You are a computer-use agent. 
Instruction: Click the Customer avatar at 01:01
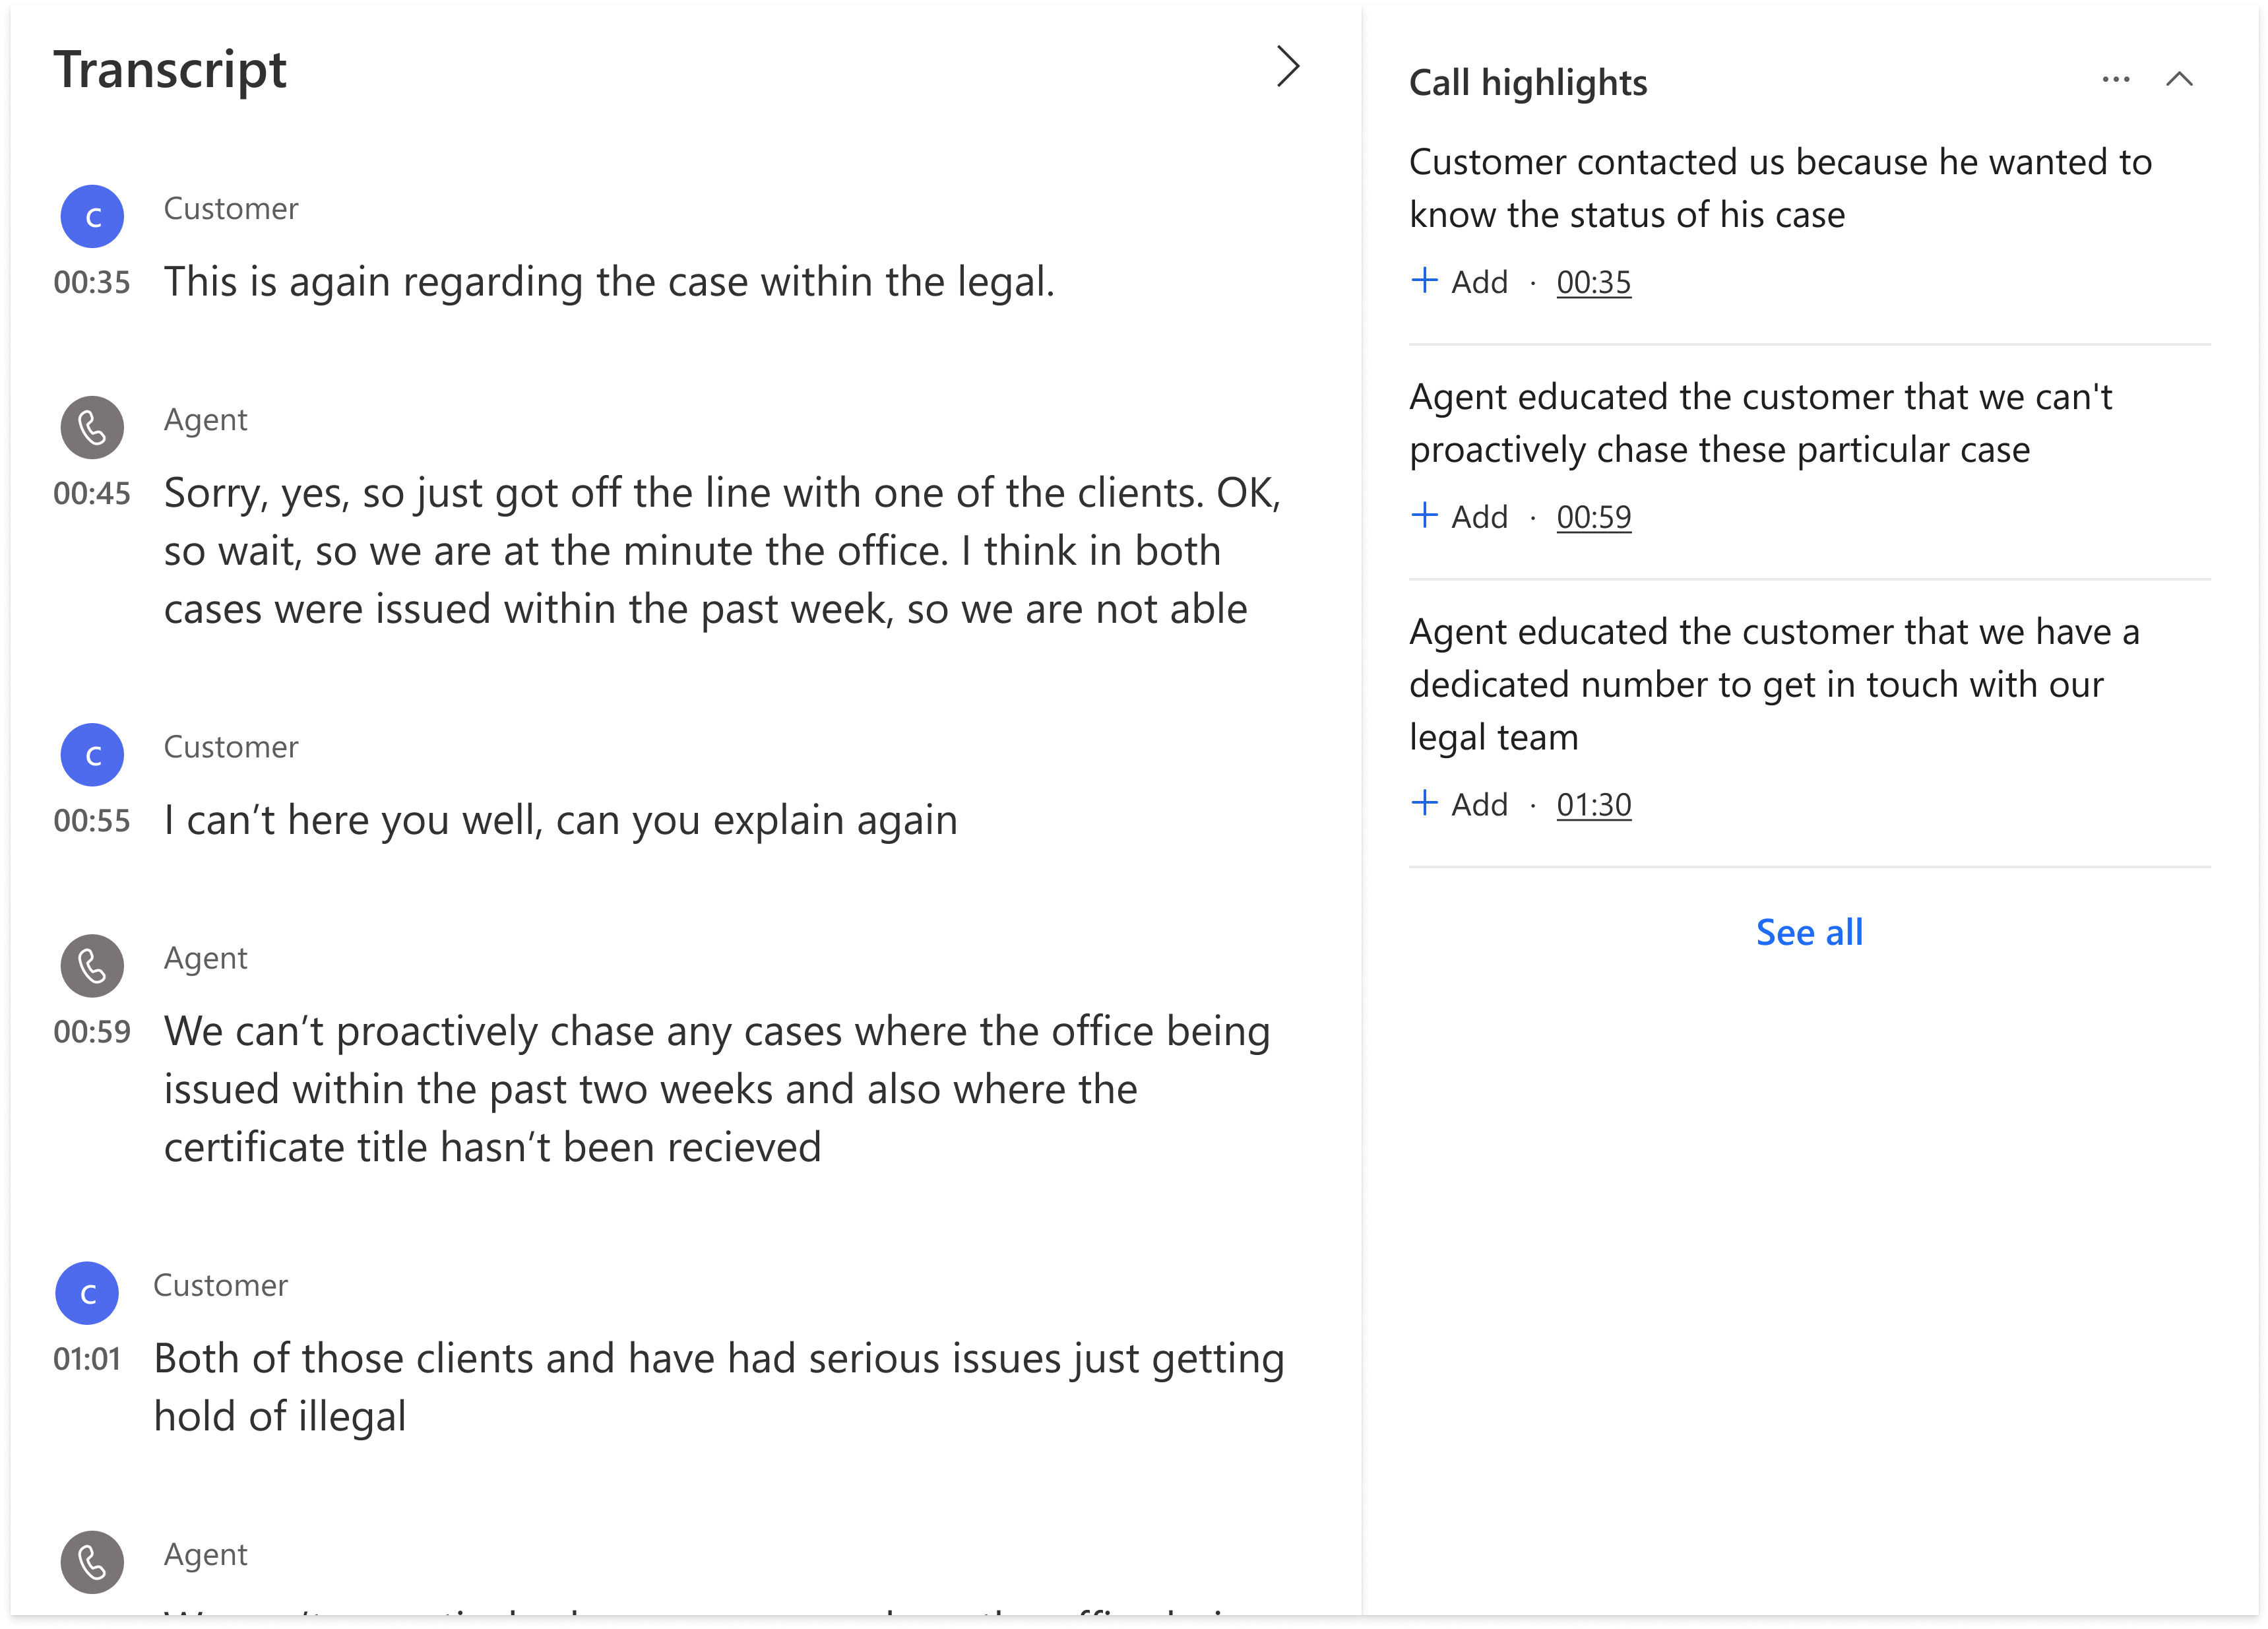(x=87, y=1293)
